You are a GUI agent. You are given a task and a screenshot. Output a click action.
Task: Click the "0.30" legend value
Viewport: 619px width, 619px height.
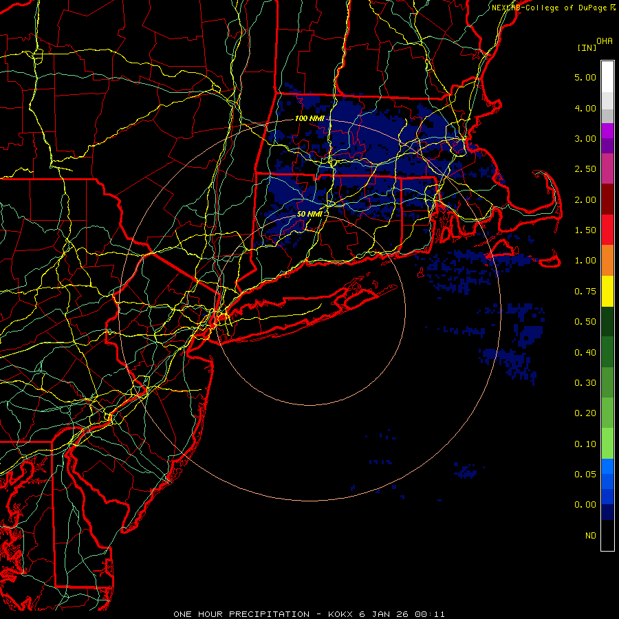(585, 382)
